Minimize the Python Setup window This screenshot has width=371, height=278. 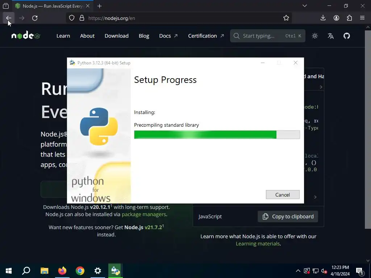[x=263, y=63]
